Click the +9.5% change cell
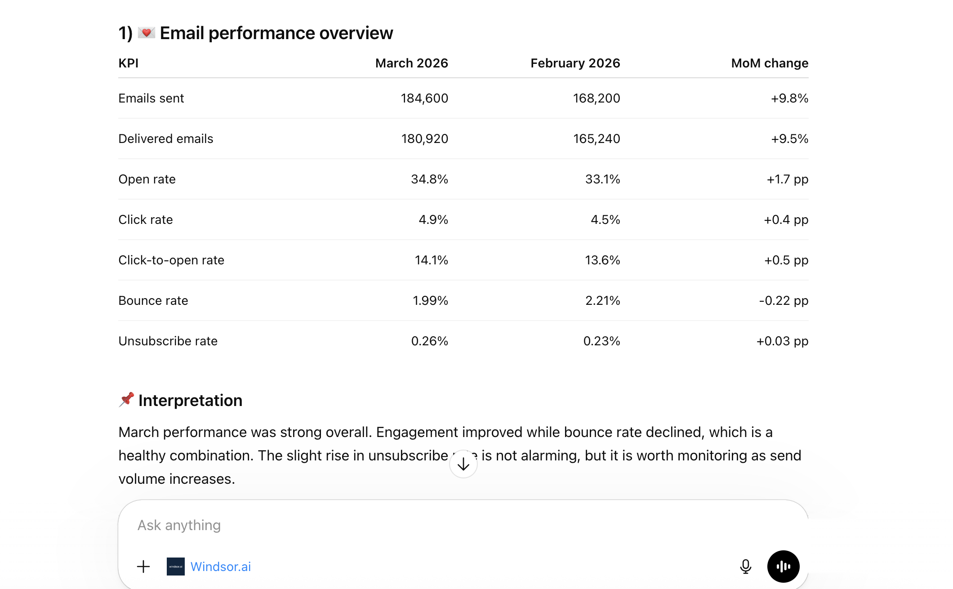This screenshot has width=953, height=589. [790, 138]
